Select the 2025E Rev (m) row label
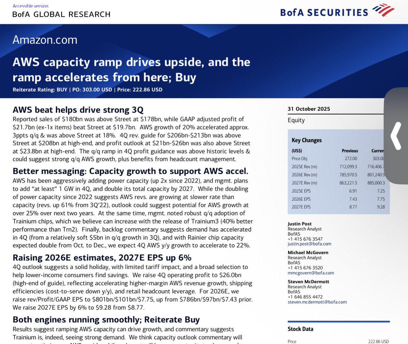408x344 pixels. pyautogui.click(x=304, y=167)
